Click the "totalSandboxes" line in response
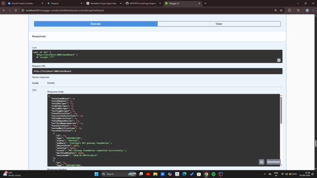This screenshot has width=317, height=178. pyautogui.click(x=63, y=99)
